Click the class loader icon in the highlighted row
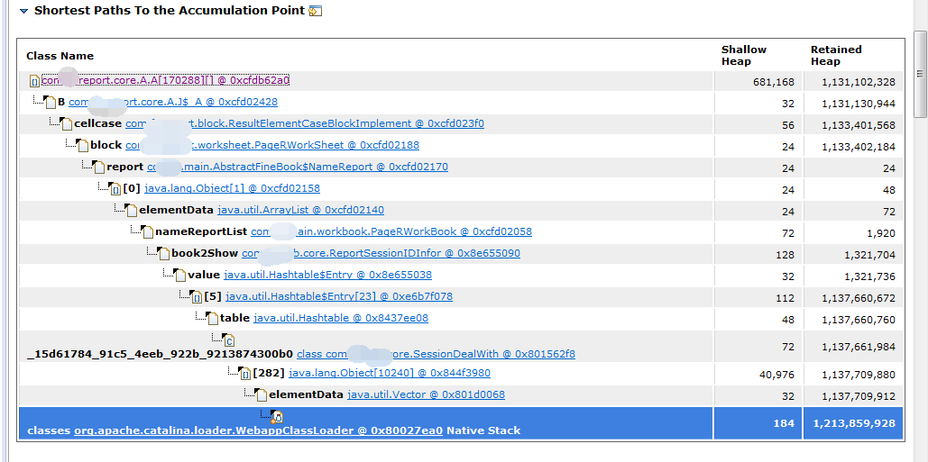The image size is (928, 462). (278, 417)
